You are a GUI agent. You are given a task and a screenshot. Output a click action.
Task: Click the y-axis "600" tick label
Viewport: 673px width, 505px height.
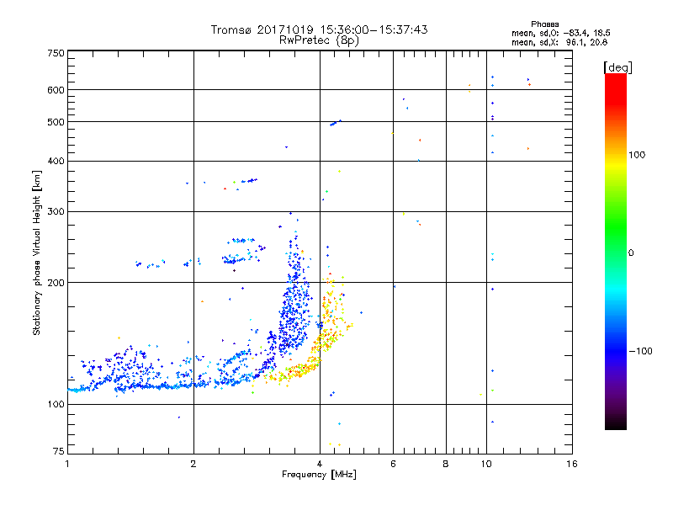point(56,90)
